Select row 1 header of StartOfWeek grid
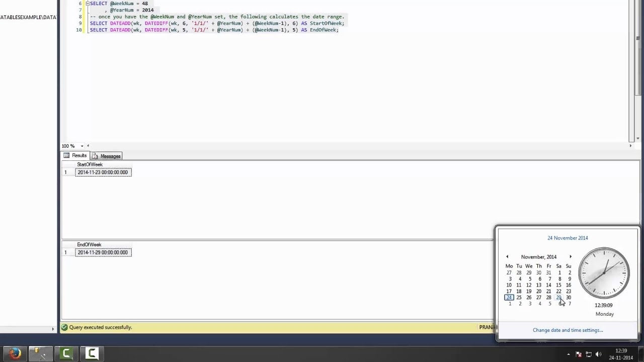644x362 pixels. coord(68,172)
